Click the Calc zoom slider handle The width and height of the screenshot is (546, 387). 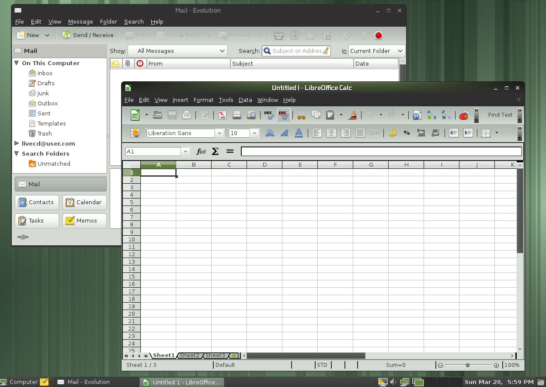(468, 365)
